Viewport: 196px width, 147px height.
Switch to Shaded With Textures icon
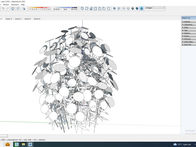click(x=137, y=9)
